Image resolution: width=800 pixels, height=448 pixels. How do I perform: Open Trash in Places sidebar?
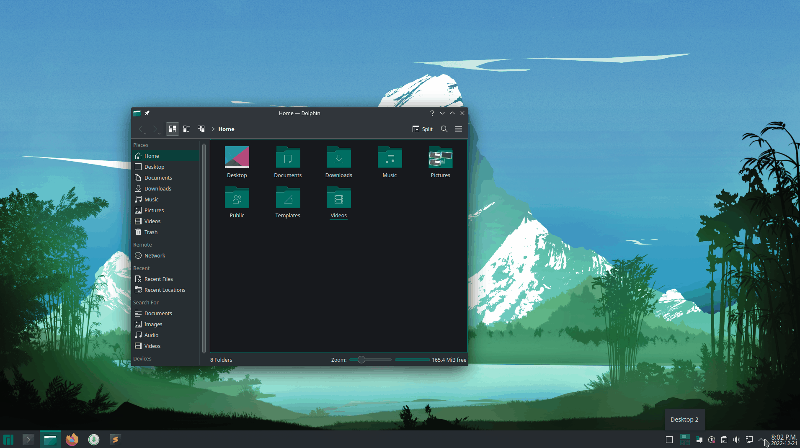point(166,232)
